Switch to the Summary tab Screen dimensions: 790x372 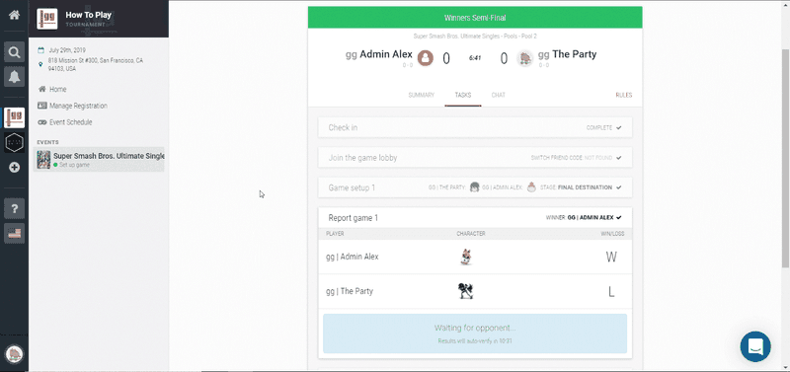click(x=422, y=95)
